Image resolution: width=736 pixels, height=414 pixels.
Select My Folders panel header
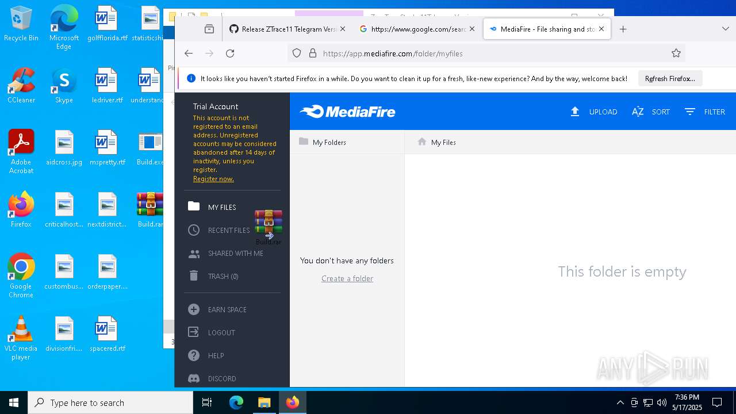pos(347,142)
